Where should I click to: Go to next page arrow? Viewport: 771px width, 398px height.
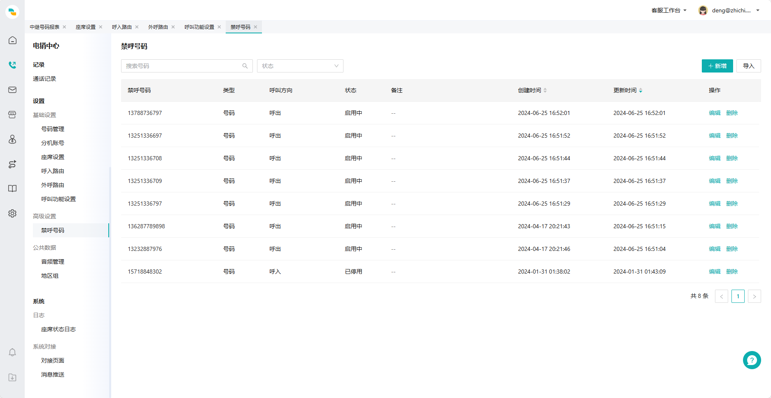[755, 296]
